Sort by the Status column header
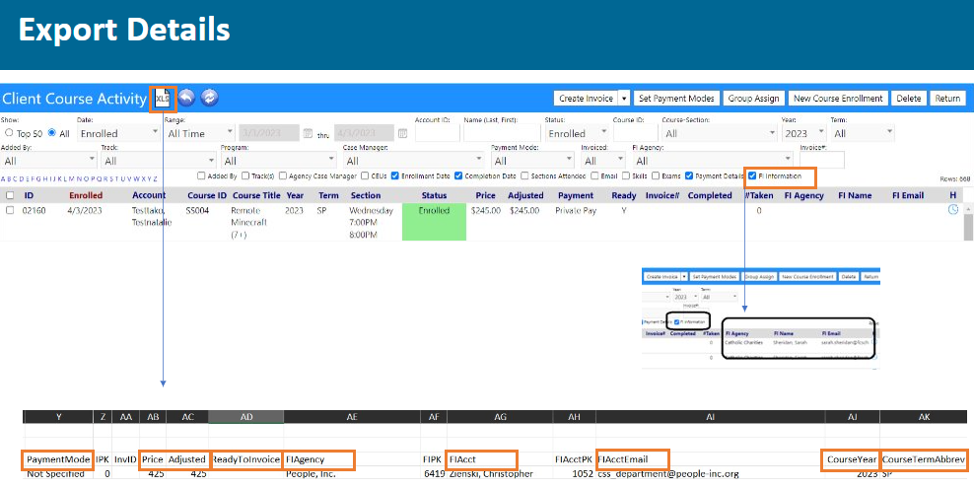Image resolution: width=974 pixels, height=489 pixels. pyautogui.click(x=434, y=195)
